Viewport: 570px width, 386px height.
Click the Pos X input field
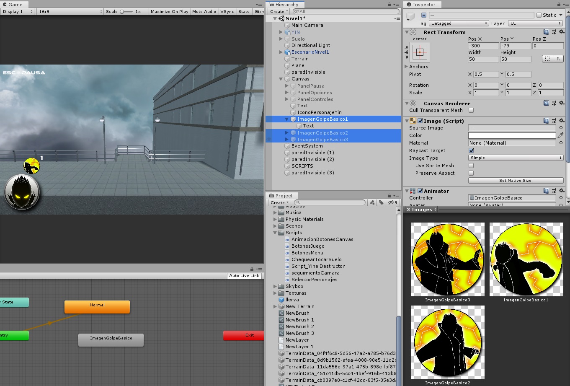483,46
